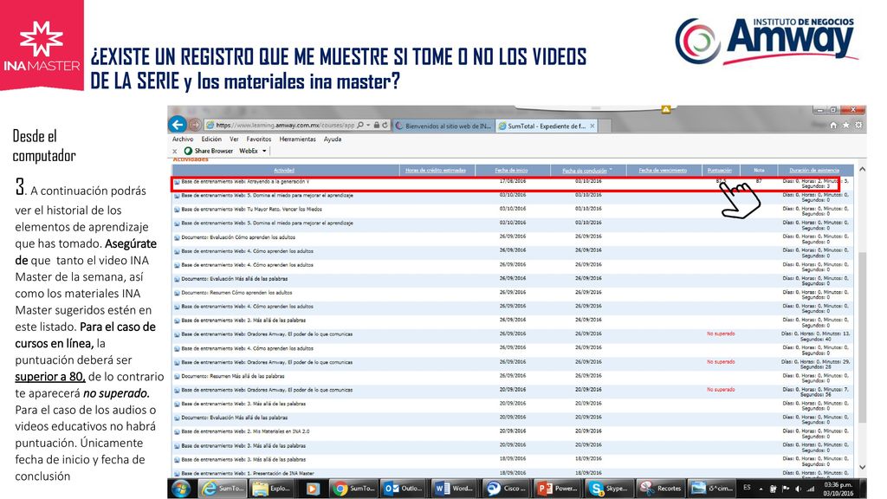887x499 pixels.
Task: Click the network signal tray icon
Action: coord(810,489)
